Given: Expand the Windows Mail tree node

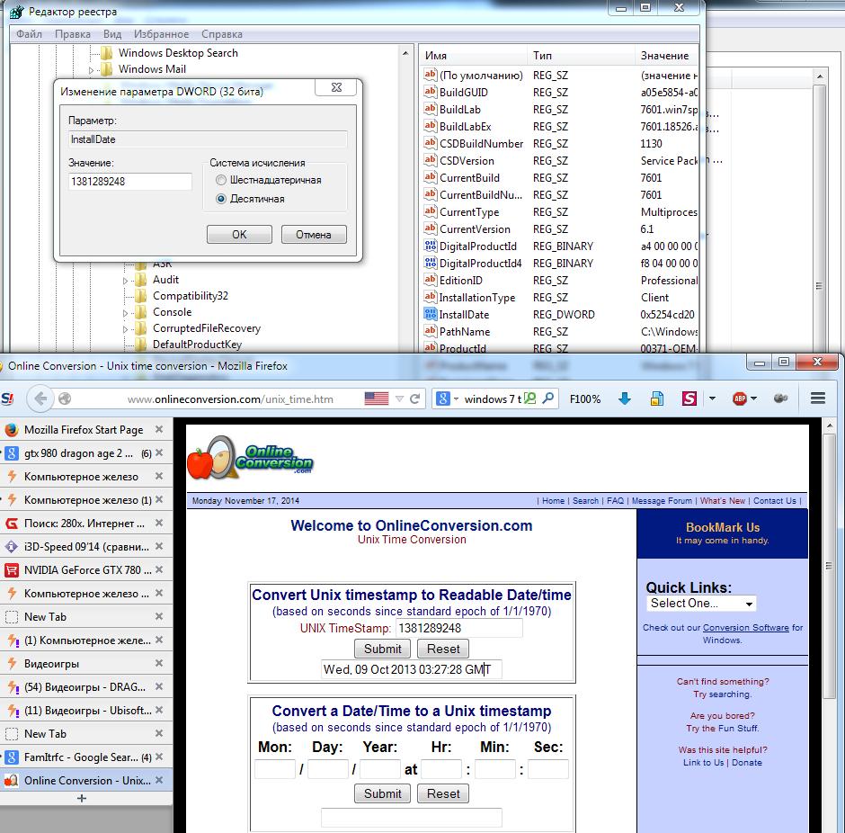Looking at the screenshot, I should pos(91,70).
